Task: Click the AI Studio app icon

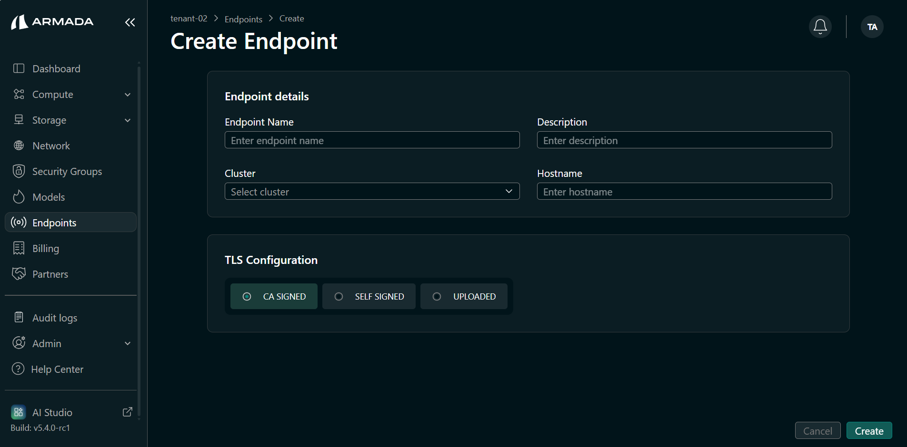Action: click(19, 412)
